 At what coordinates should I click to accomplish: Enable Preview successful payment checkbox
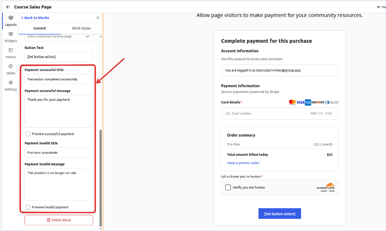[x=28, y=134]
